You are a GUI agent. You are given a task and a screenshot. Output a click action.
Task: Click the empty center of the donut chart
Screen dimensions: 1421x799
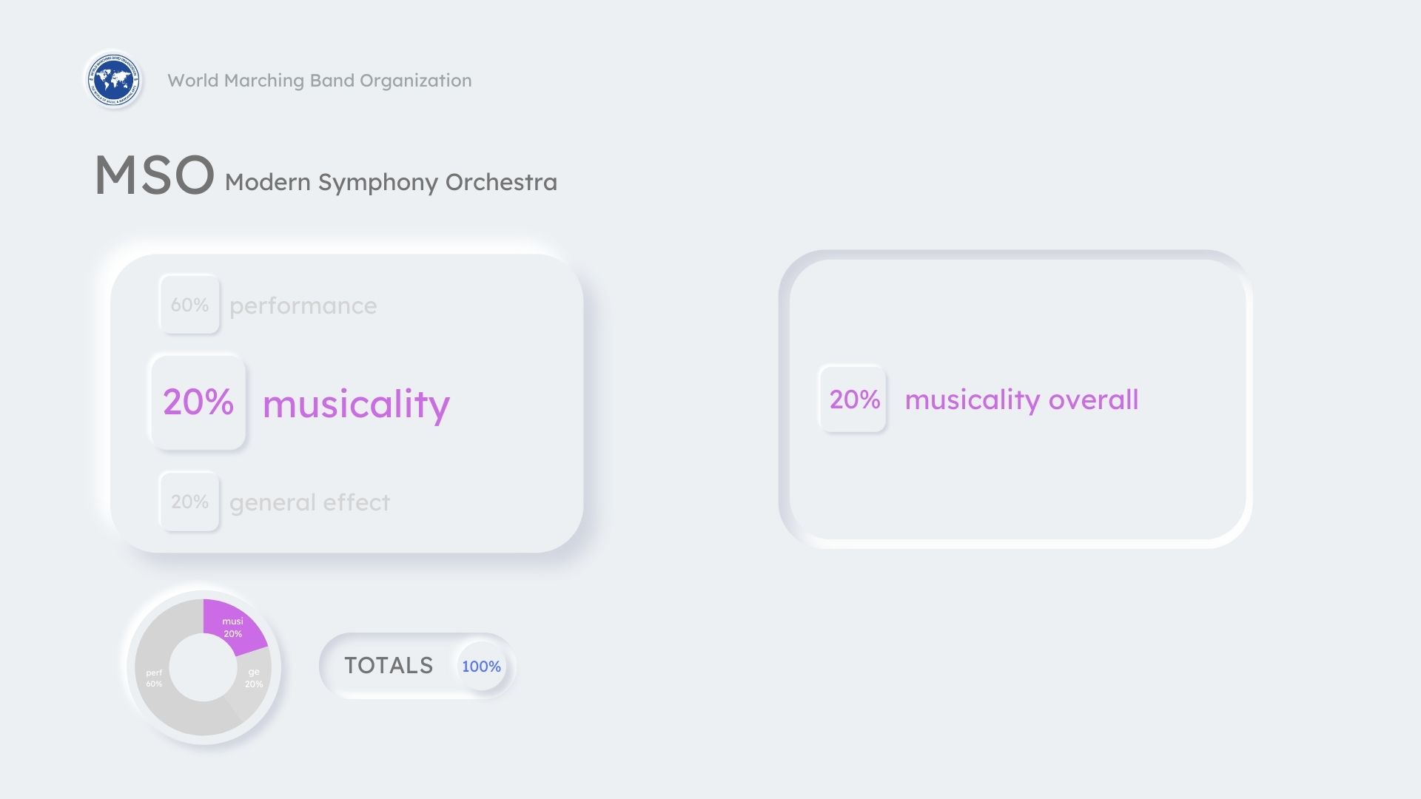coord(203,667)
